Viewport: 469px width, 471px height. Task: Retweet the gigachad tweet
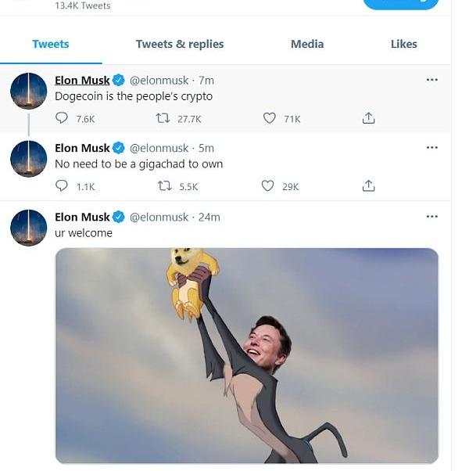(x=164, y=186)
